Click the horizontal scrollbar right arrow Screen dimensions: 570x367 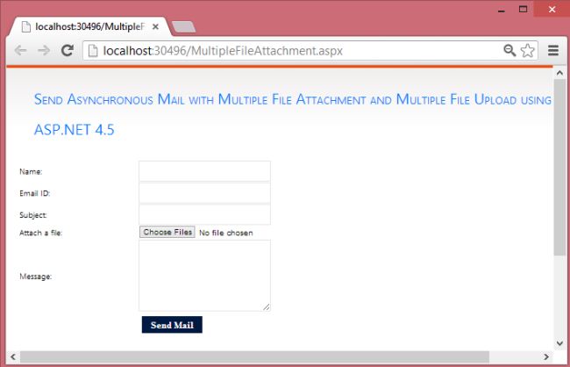(x=546, y=356)
